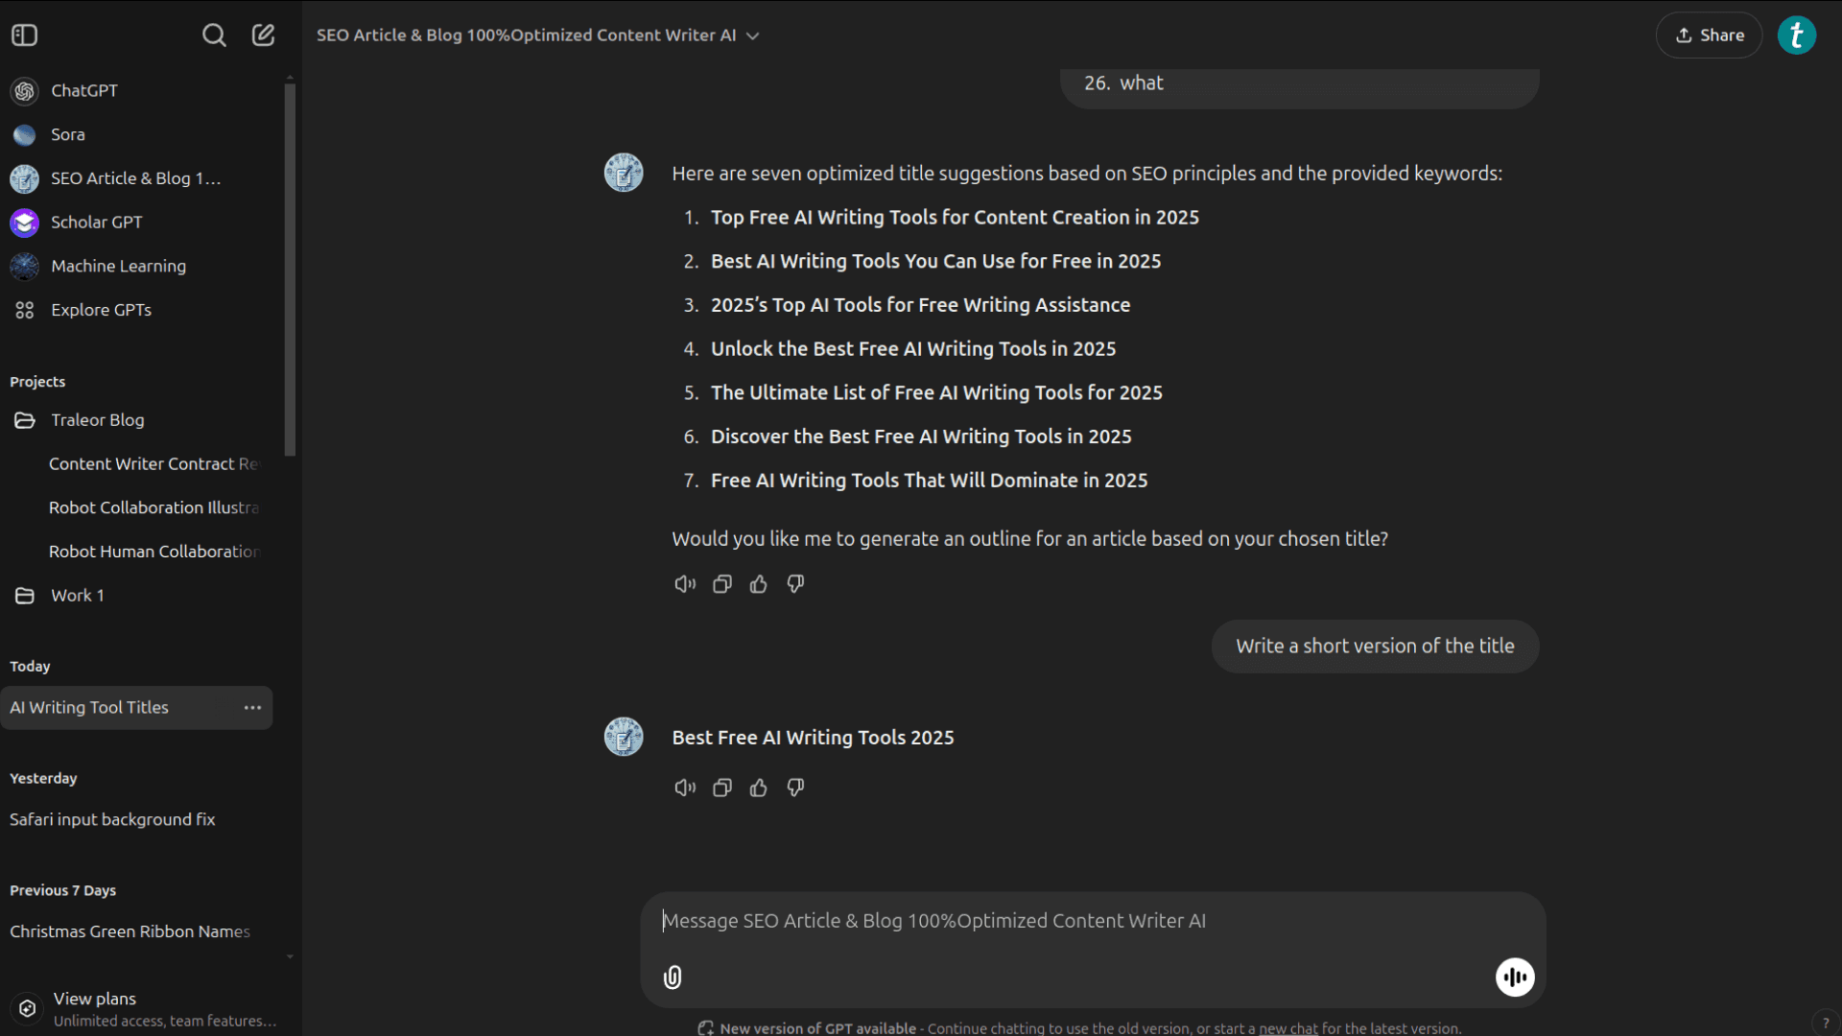Viewport: 1842px width, 1036px height.
Task: Copy the title suggestions using the copy icon
Action: (721, 583)
